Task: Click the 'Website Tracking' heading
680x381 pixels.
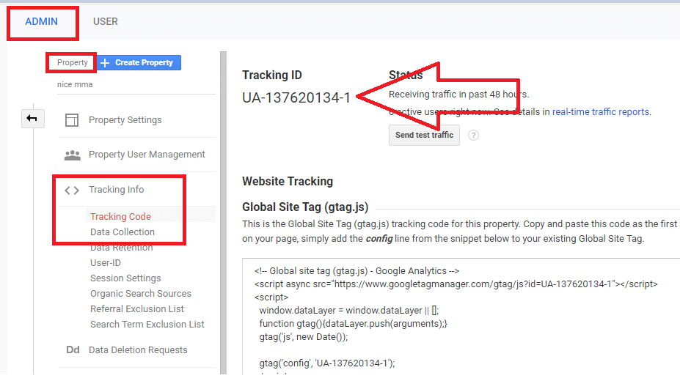Action: [x=288, y=182]
